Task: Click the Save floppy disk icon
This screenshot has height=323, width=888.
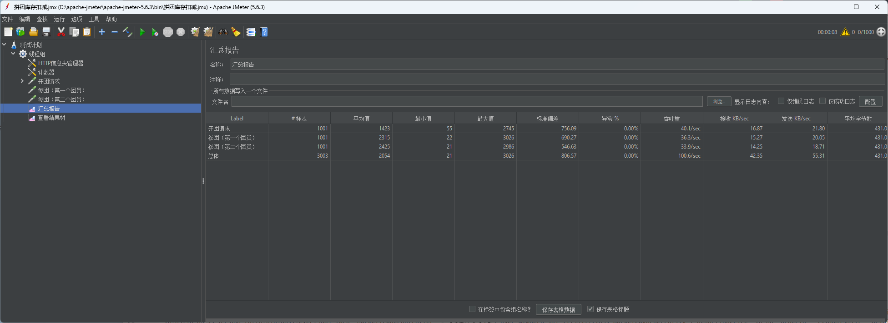Action: [46, 32]
